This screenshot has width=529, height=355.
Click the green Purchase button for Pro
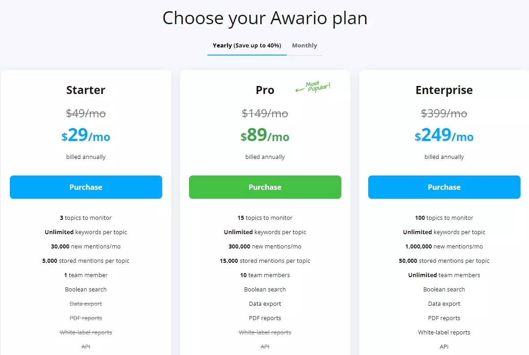pyautogui.click(x=265, y=187)
